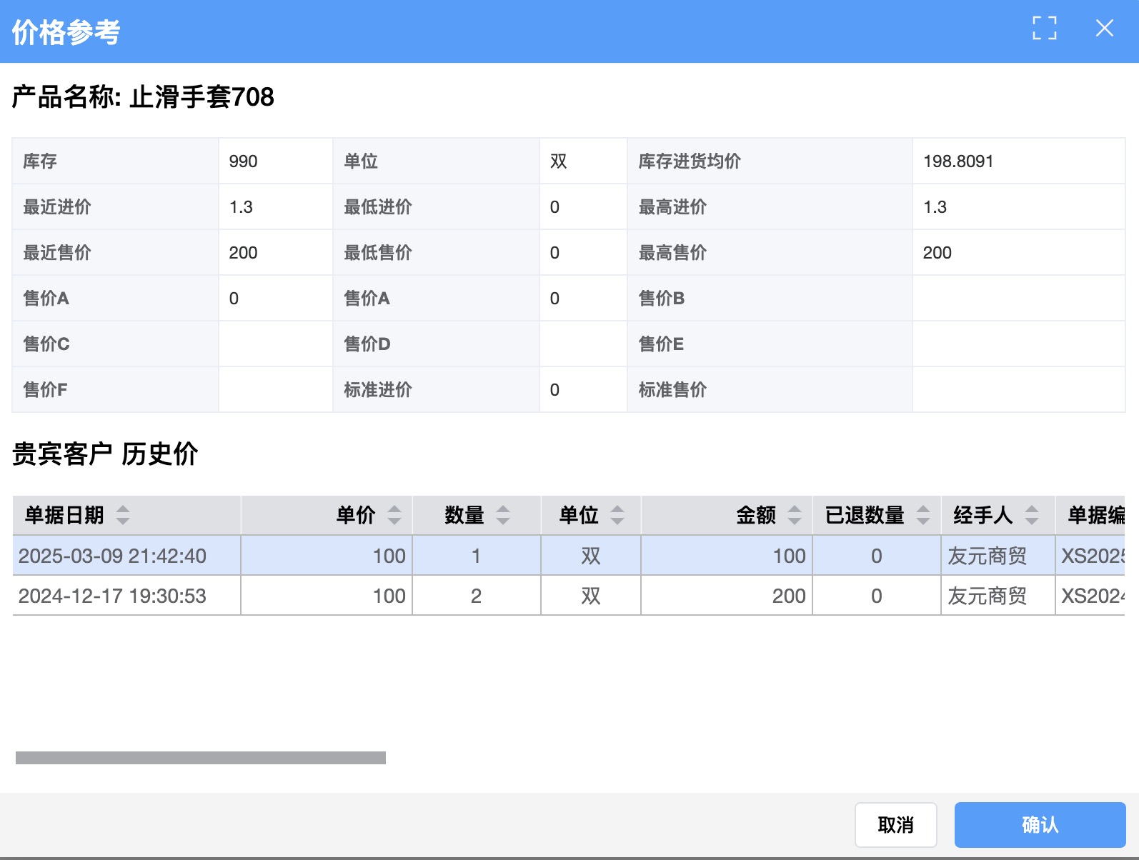1139x860 pixels.
Task: Select the 2024-12-17 19:30:53 history row
Action: click(x=112, y=596)
